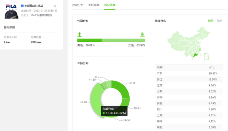Screen dimensions: 228x131
Task: Click the total plays value 7373.4w
Action: point(36,42)
